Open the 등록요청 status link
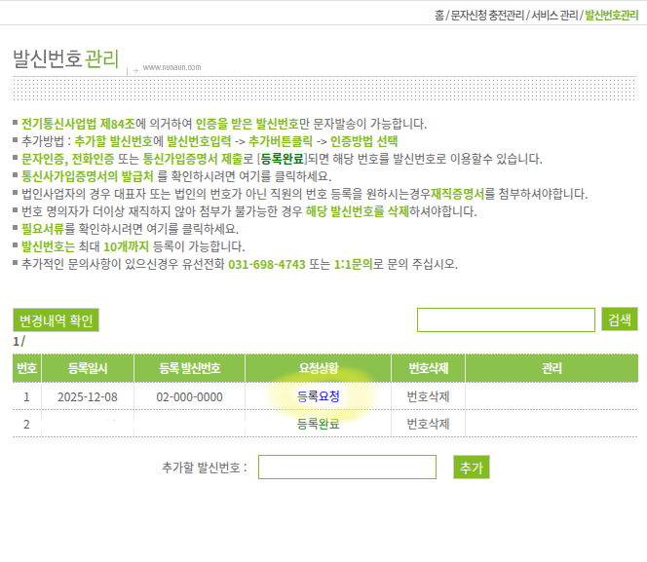 (319, 396)
